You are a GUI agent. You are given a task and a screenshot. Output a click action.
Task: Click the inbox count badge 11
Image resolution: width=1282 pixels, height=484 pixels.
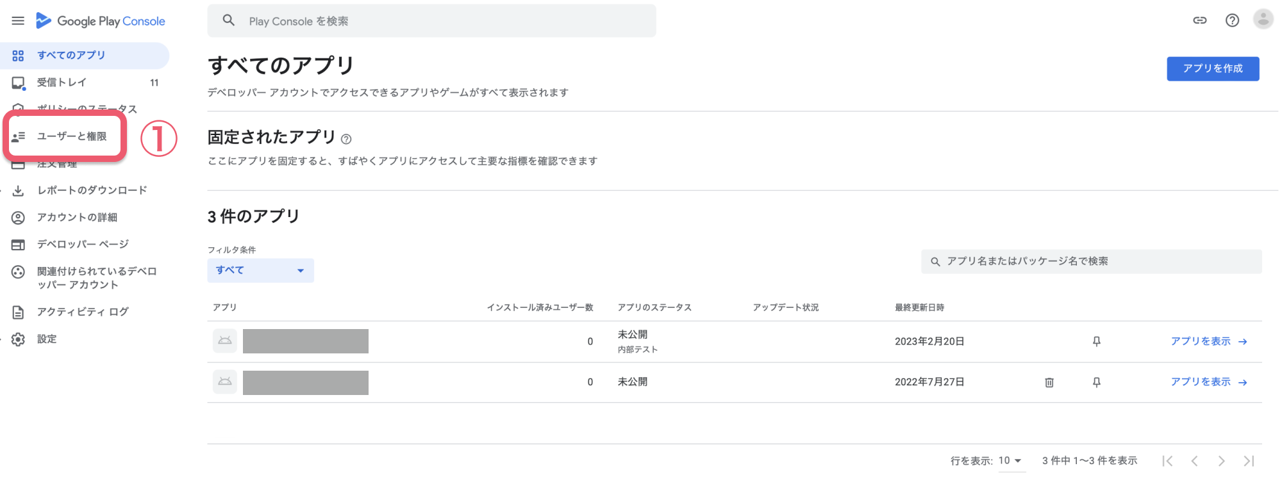point(154,83)
